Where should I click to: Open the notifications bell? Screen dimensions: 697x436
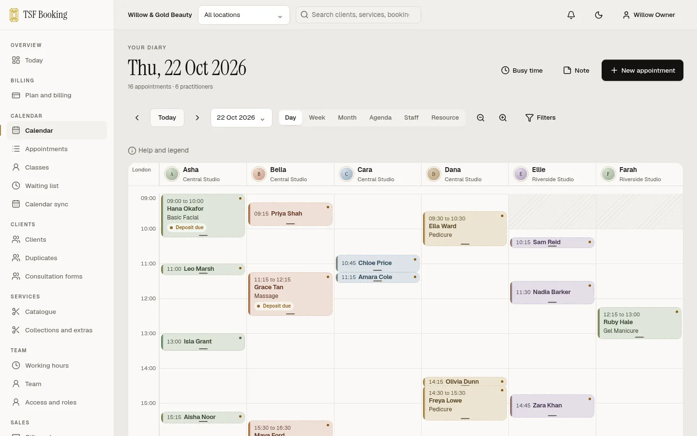click(571, 15)
